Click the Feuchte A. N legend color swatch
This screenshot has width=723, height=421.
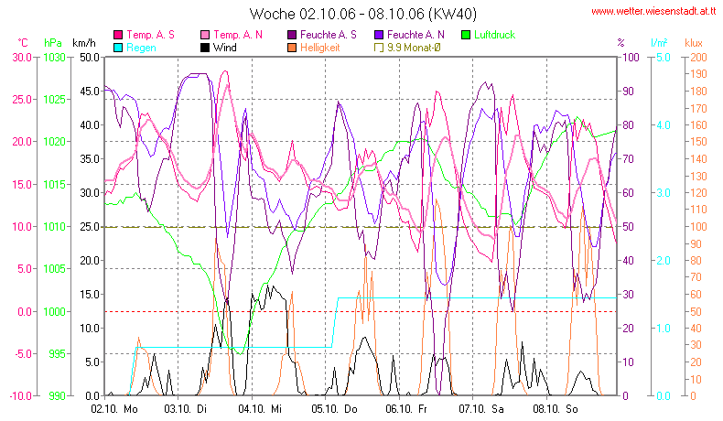tap(379, 35)
